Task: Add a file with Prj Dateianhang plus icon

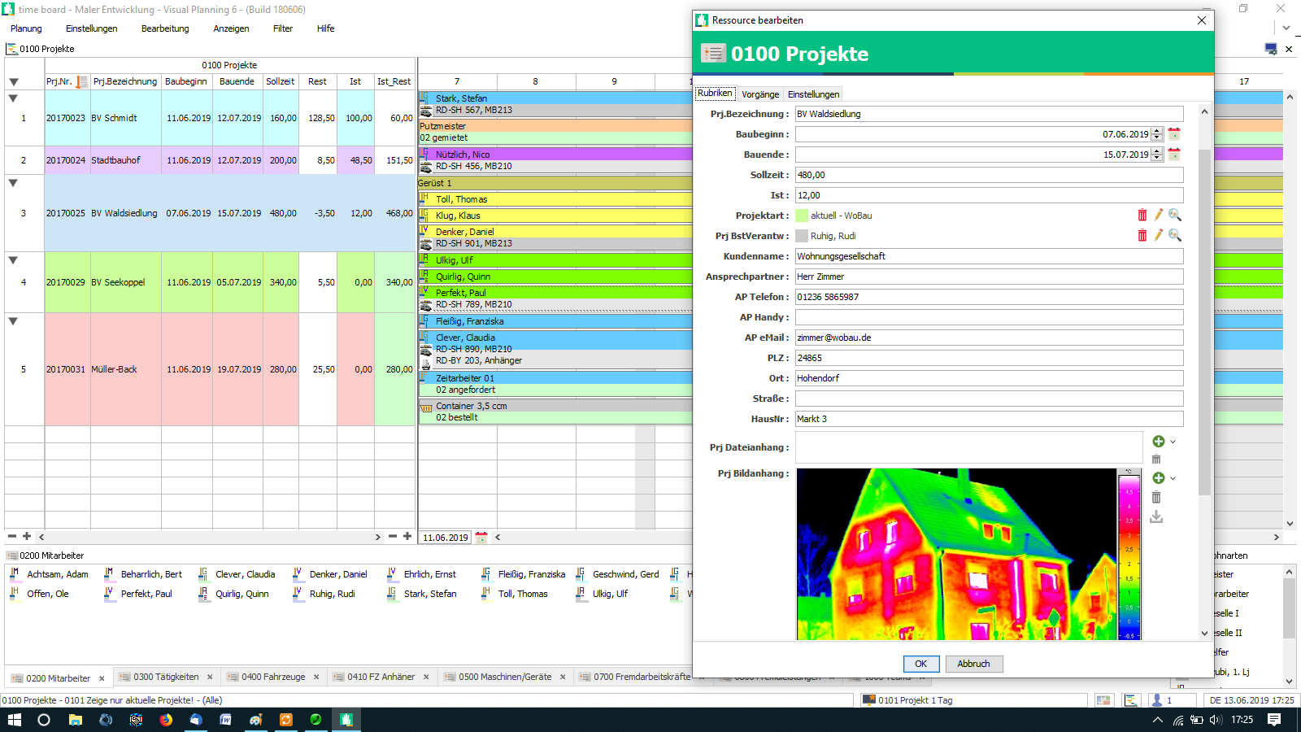Action: 1159,442
